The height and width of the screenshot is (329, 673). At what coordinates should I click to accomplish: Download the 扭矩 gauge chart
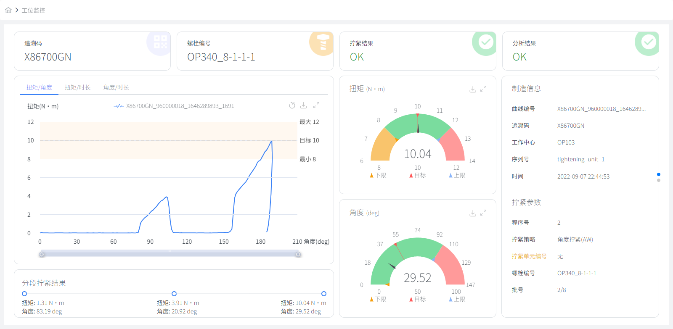pos(473,89)
